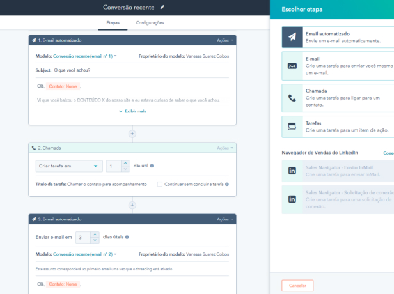Open Ações dropdown on step 2 Chamada
The image size is (394, 294).
(x=225, y=148)
